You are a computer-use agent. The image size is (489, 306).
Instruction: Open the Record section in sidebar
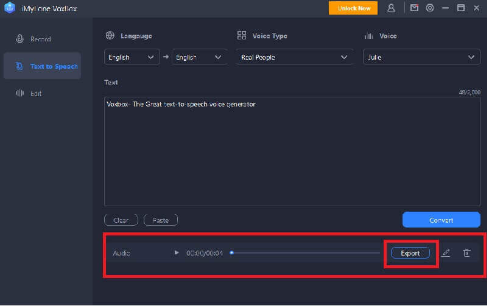pyautogui.click(x=43, y=39)
